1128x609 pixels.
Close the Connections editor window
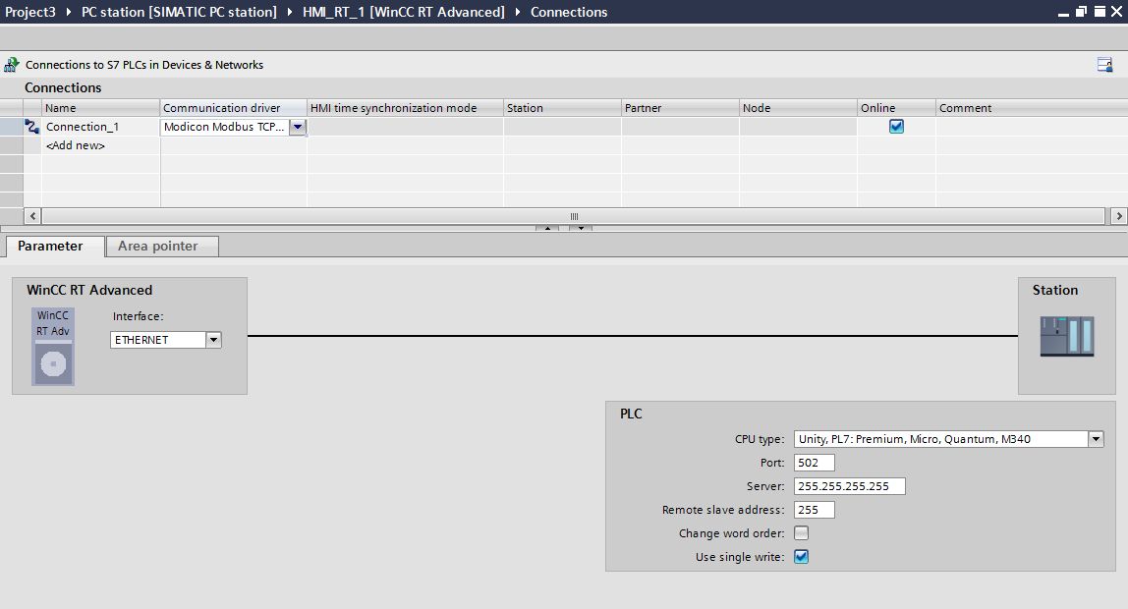click(x=1118, y=12)
